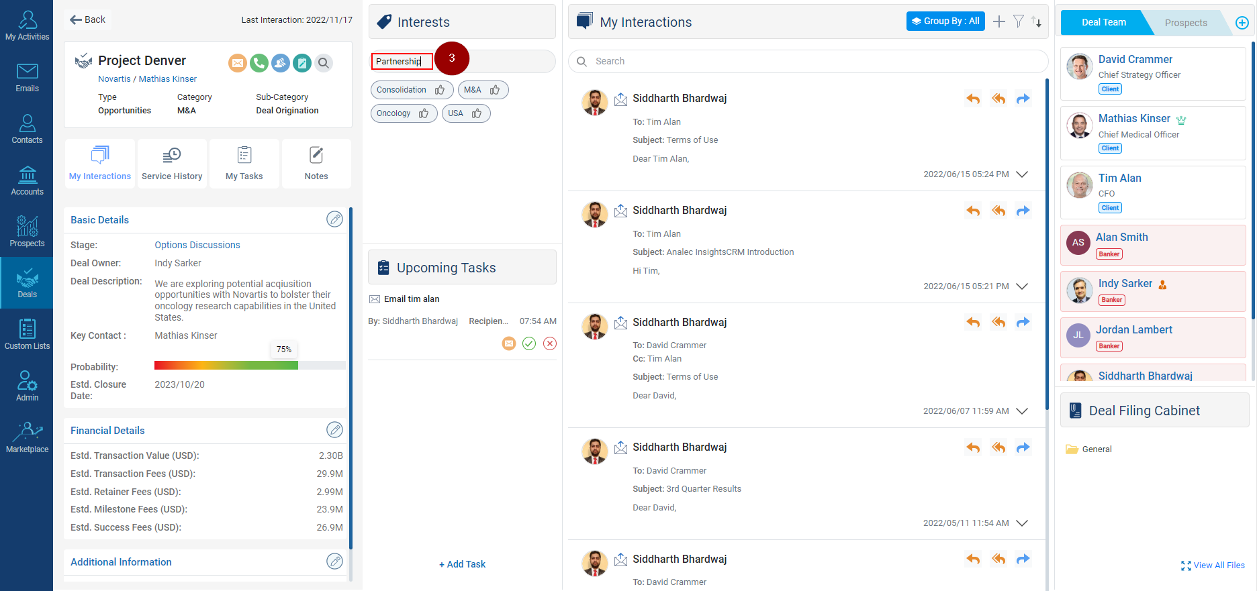Select the Prospects tab in right panel
Screen dimensions: 1257x591
[1186, 22]
